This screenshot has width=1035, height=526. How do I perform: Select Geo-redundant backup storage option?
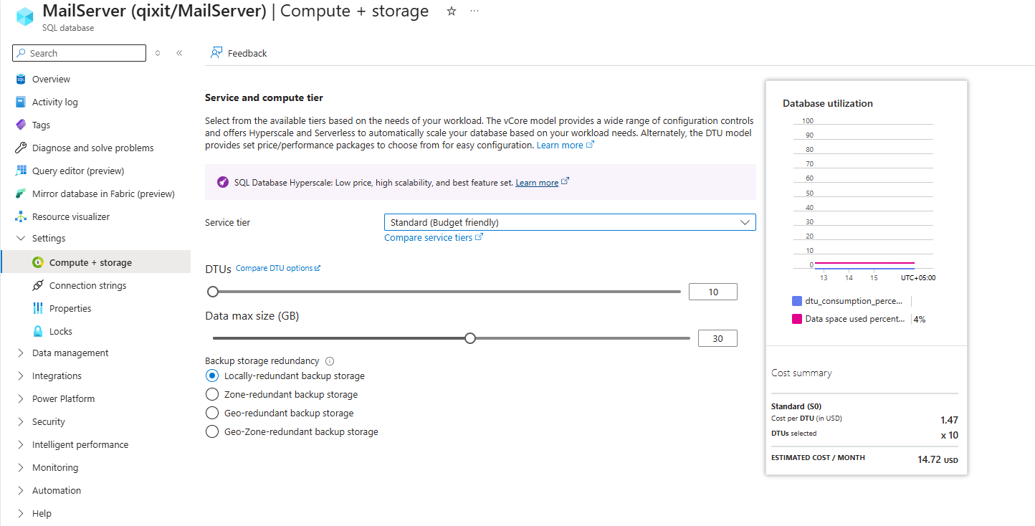click(211, 413)
